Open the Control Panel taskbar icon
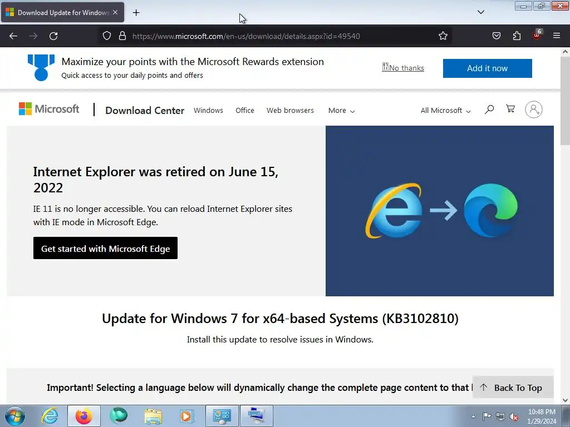 222,416
